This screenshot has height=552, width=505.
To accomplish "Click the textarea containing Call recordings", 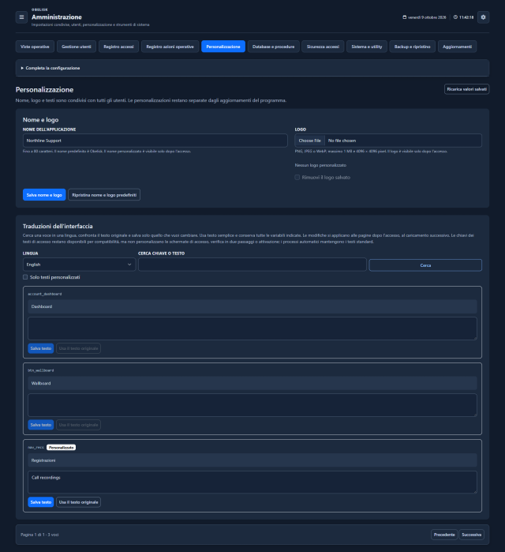I will [252, 483].
